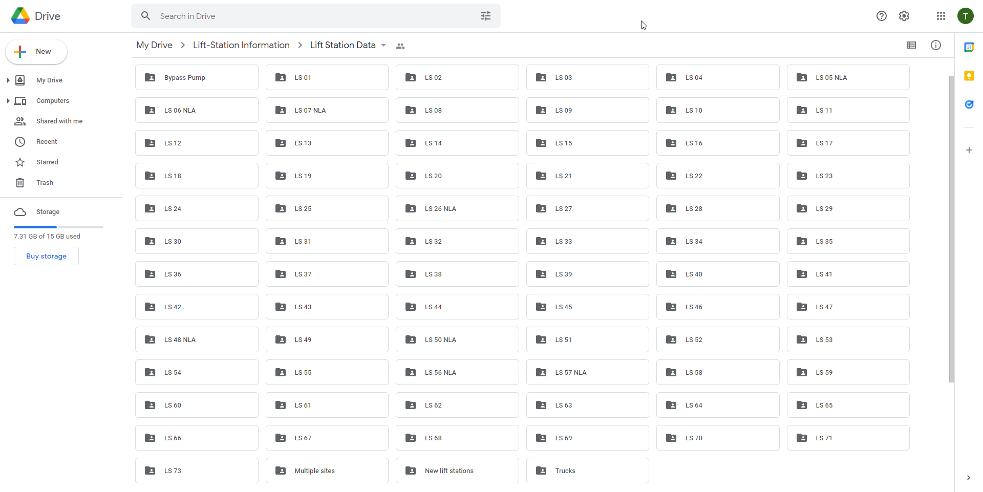The height and width of the screenshot is (492, 983).
Task: Open the Google apps grid
Action: [941, 16]
